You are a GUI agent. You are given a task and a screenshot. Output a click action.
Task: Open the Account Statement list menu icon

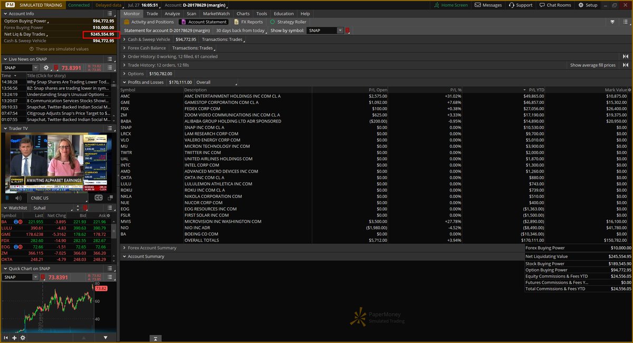tap(625, 22)
